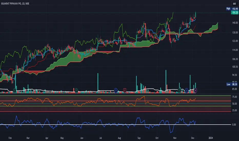Image resolution: width=239 pixels, height=141 pixels.
Task: Click the 88.20 low price value
Action: pos(235,84)
